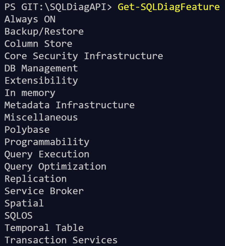The height and width of the screenshot is (246, 225).
Task: Select the Backup/Restore line
Action: coord(44,31)
